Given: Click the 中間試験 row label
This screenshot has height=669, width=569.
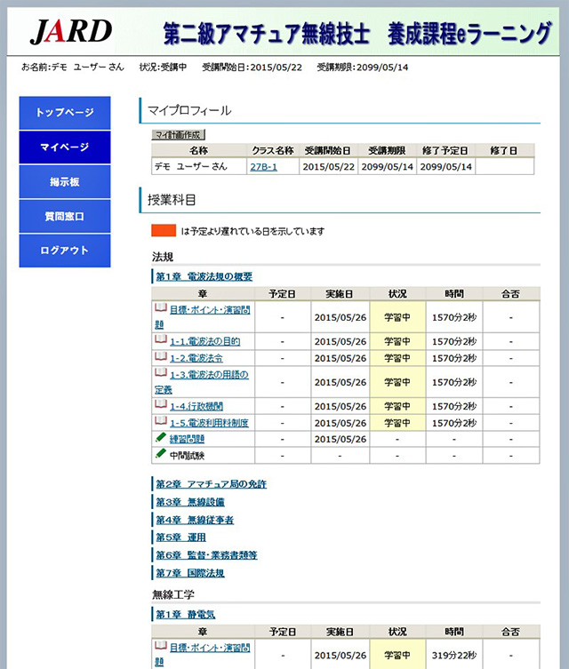Looking at the screenshot, I should click(187, 456).
